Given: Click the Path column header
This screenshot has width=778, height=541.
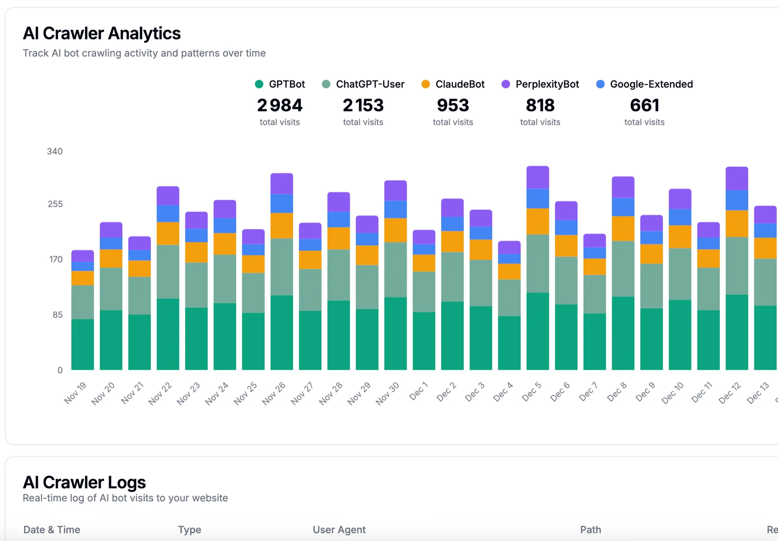Looking at the screenshot, I should [590, 530].
